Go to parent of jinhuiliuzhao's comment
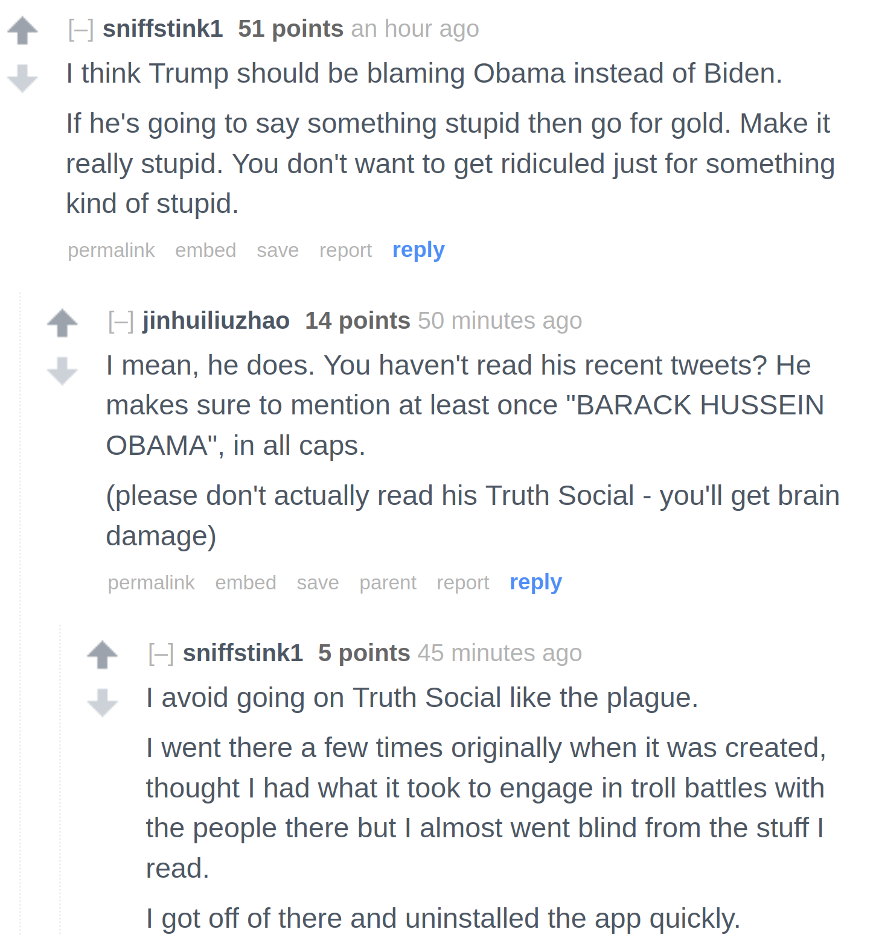Image resolution: width=879 pixels, height=935 pixels. pos(388,583)
